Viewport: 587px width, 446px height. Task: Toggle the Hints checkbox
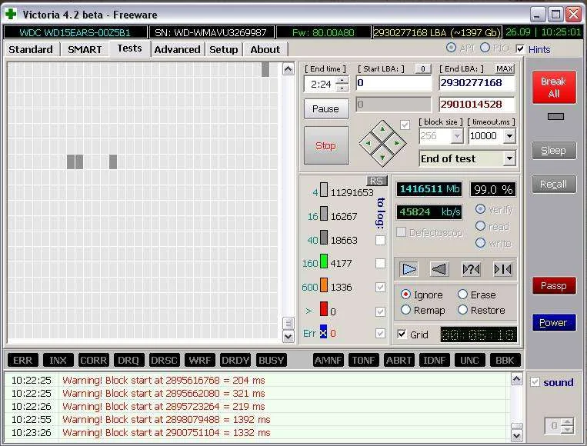519,48
